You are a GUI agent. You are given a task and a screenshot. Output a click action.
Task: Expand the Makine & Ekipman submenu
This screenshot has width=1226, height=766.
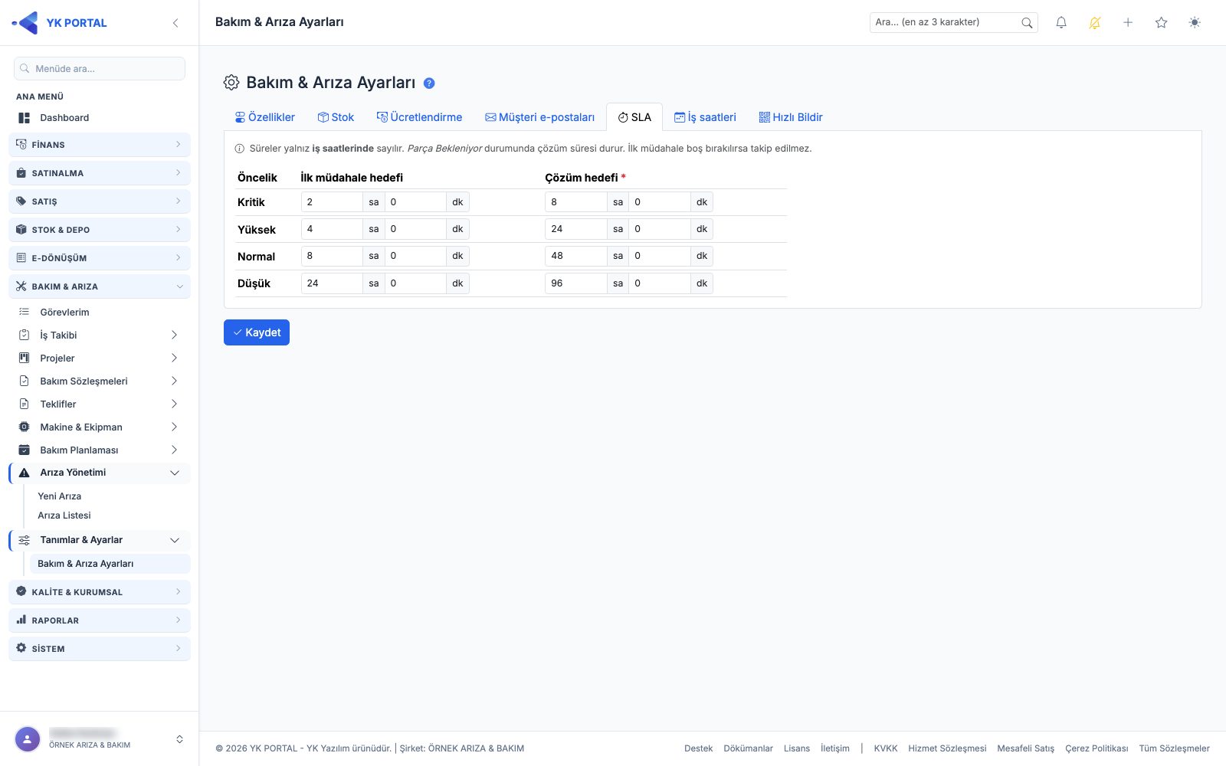[100, 427]
